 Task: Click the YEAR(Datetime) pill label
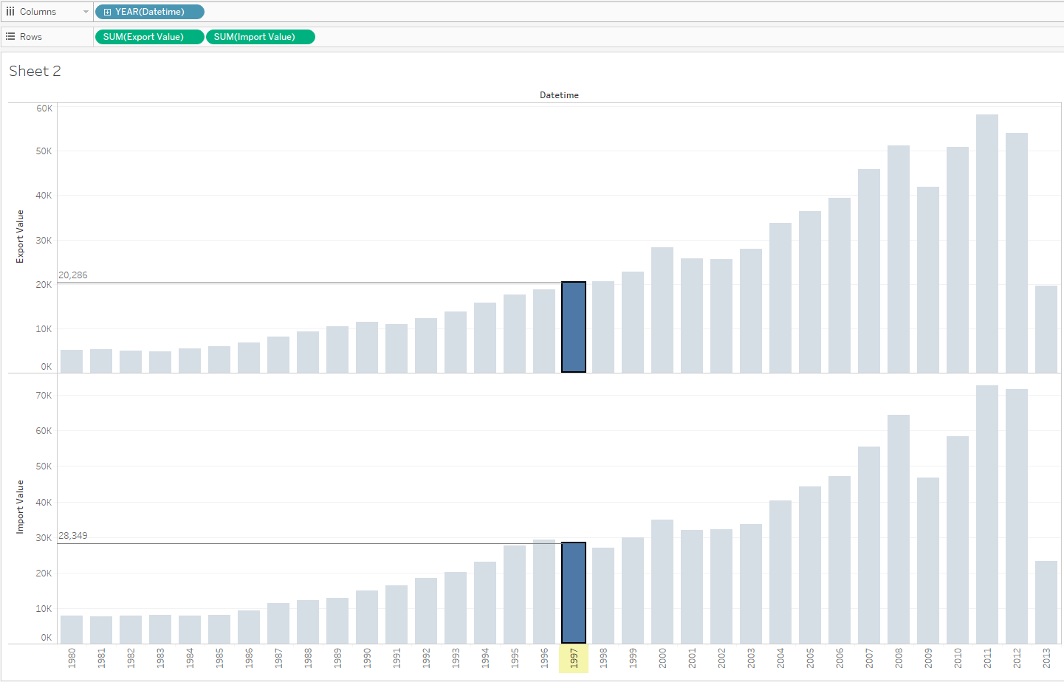tap(150, 12)
